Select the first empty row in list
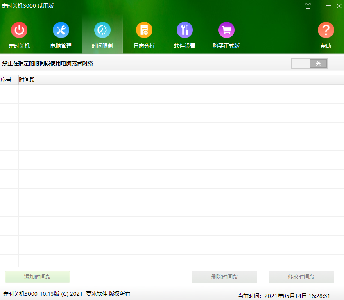Viewport: 344px width, 300px height. point(172,89)
